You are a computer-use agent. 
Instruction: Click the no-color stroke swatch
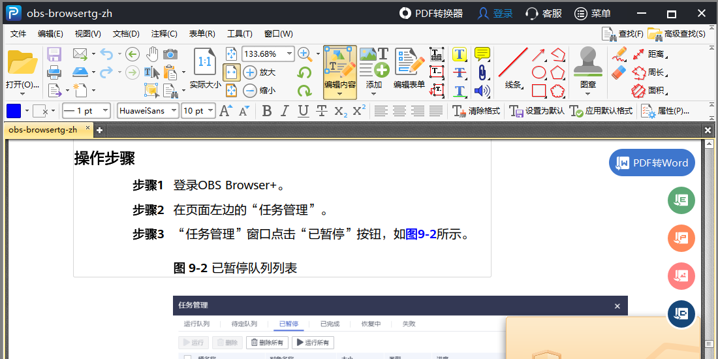coord(40,111)
